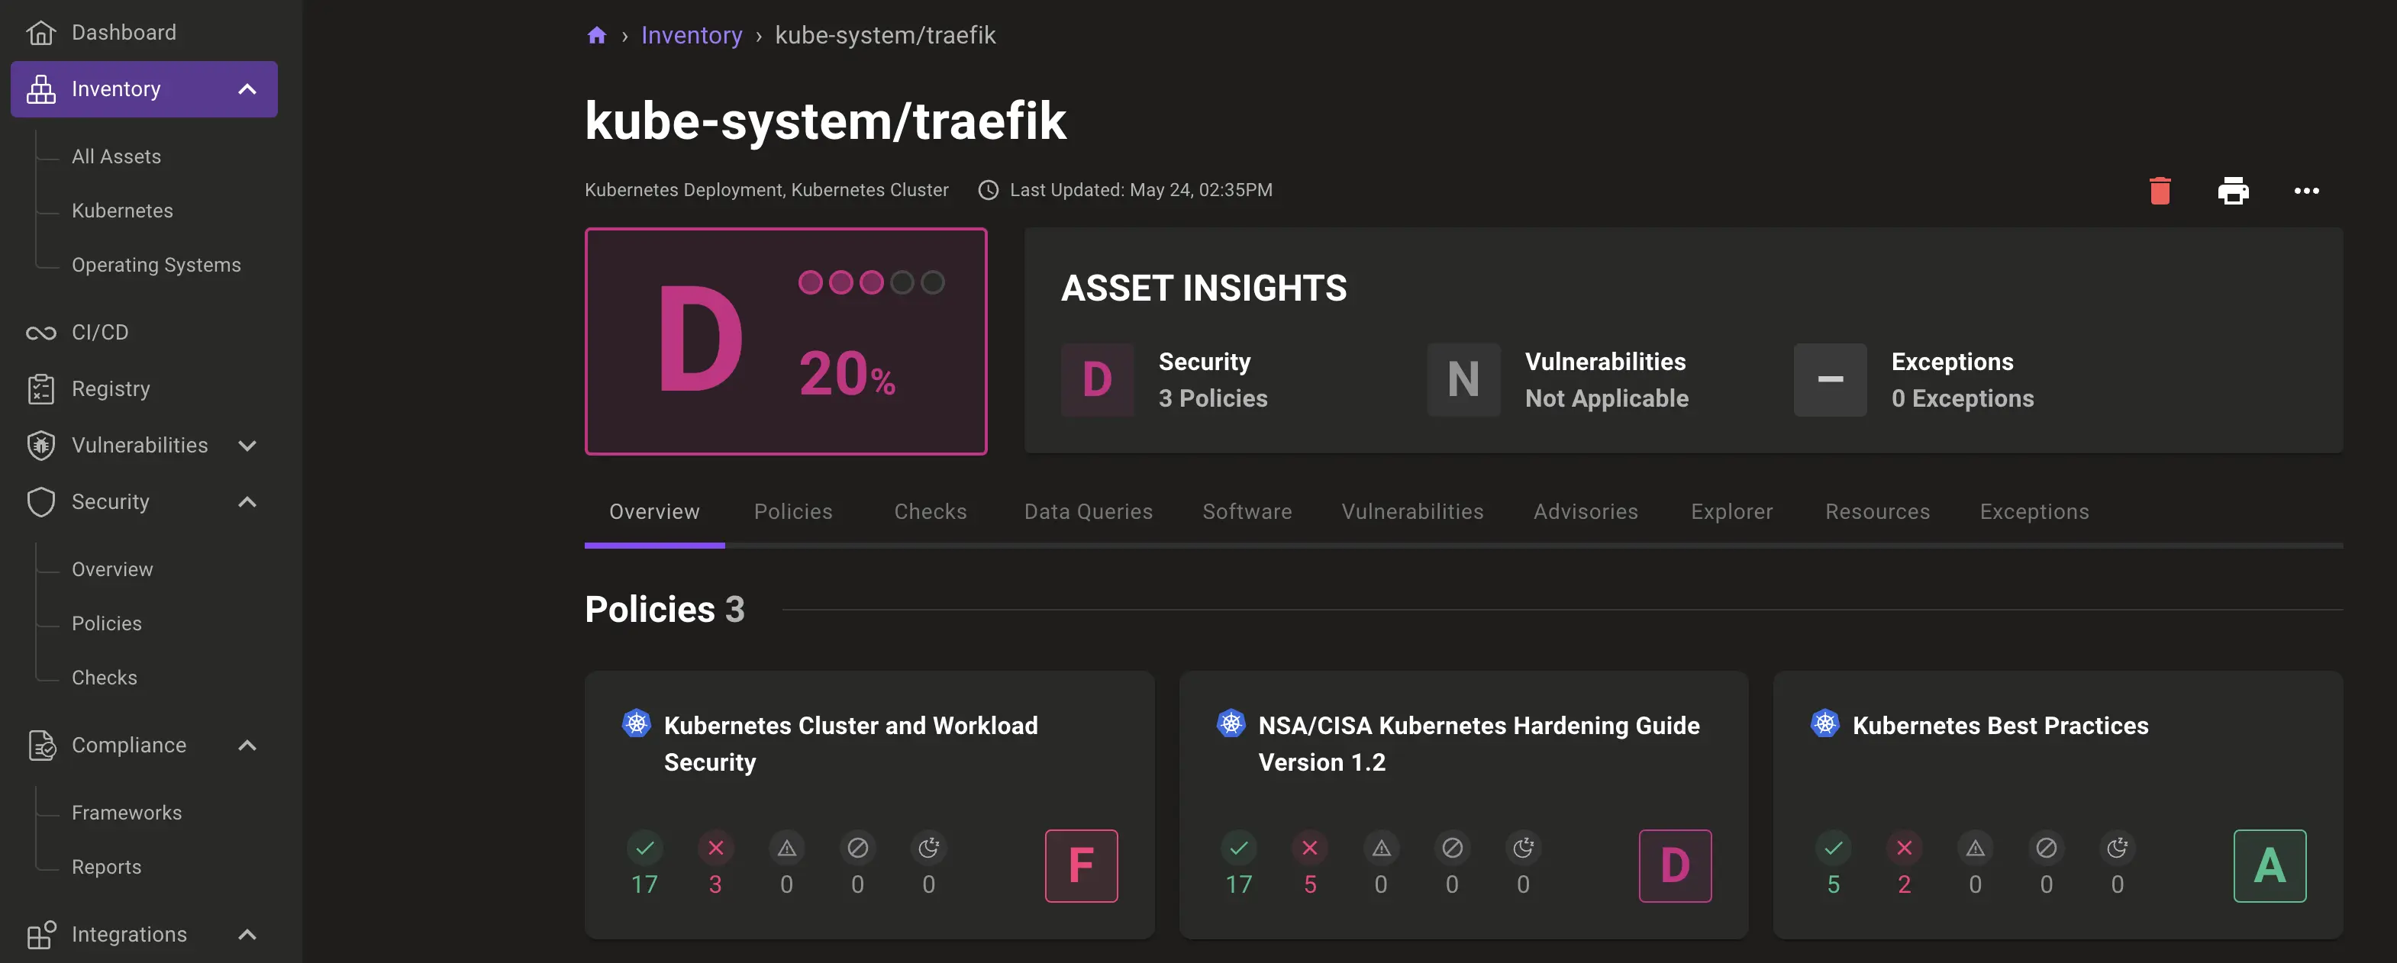Open the three-dot more options menu
The height and width of the screenshot is (963, 2397).
point(2307,191)
